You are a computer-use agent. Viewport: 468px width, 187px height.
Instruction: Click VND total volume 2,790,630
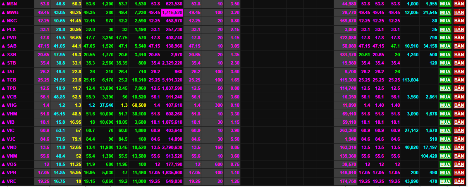coord(172,148)
